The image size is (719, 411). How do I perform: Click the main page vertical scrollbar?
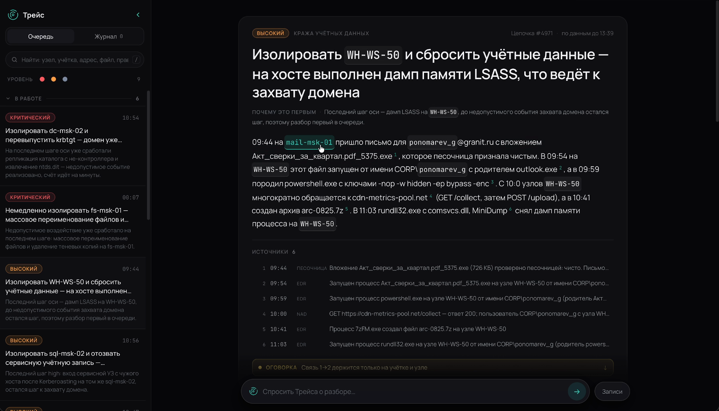[717, 61]
